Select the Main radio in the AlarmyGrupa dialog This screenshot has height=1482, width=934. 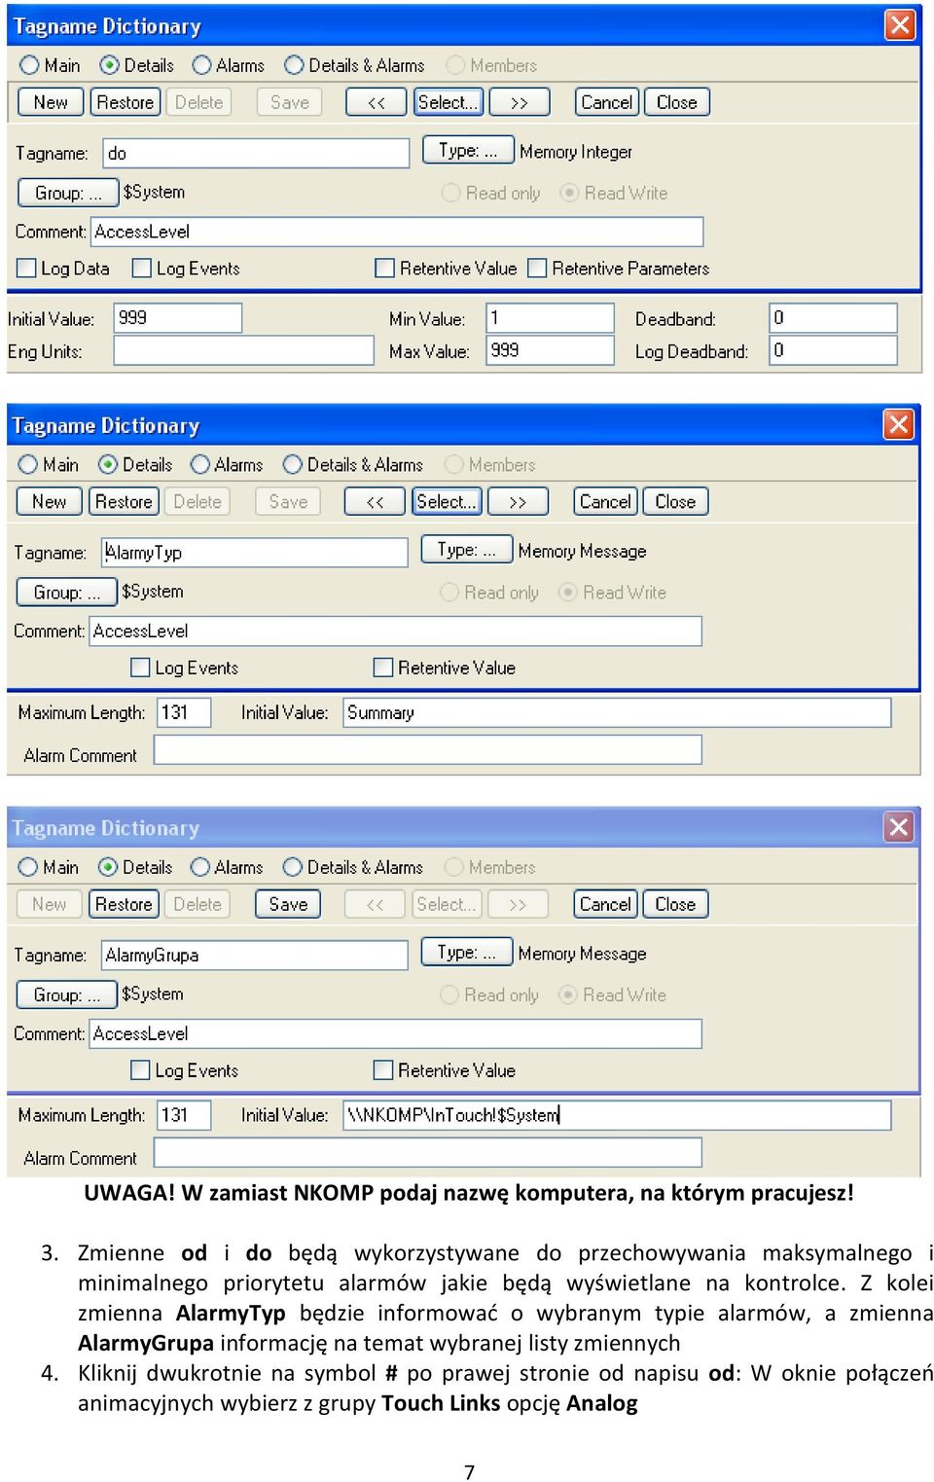[x=28, y=867]
